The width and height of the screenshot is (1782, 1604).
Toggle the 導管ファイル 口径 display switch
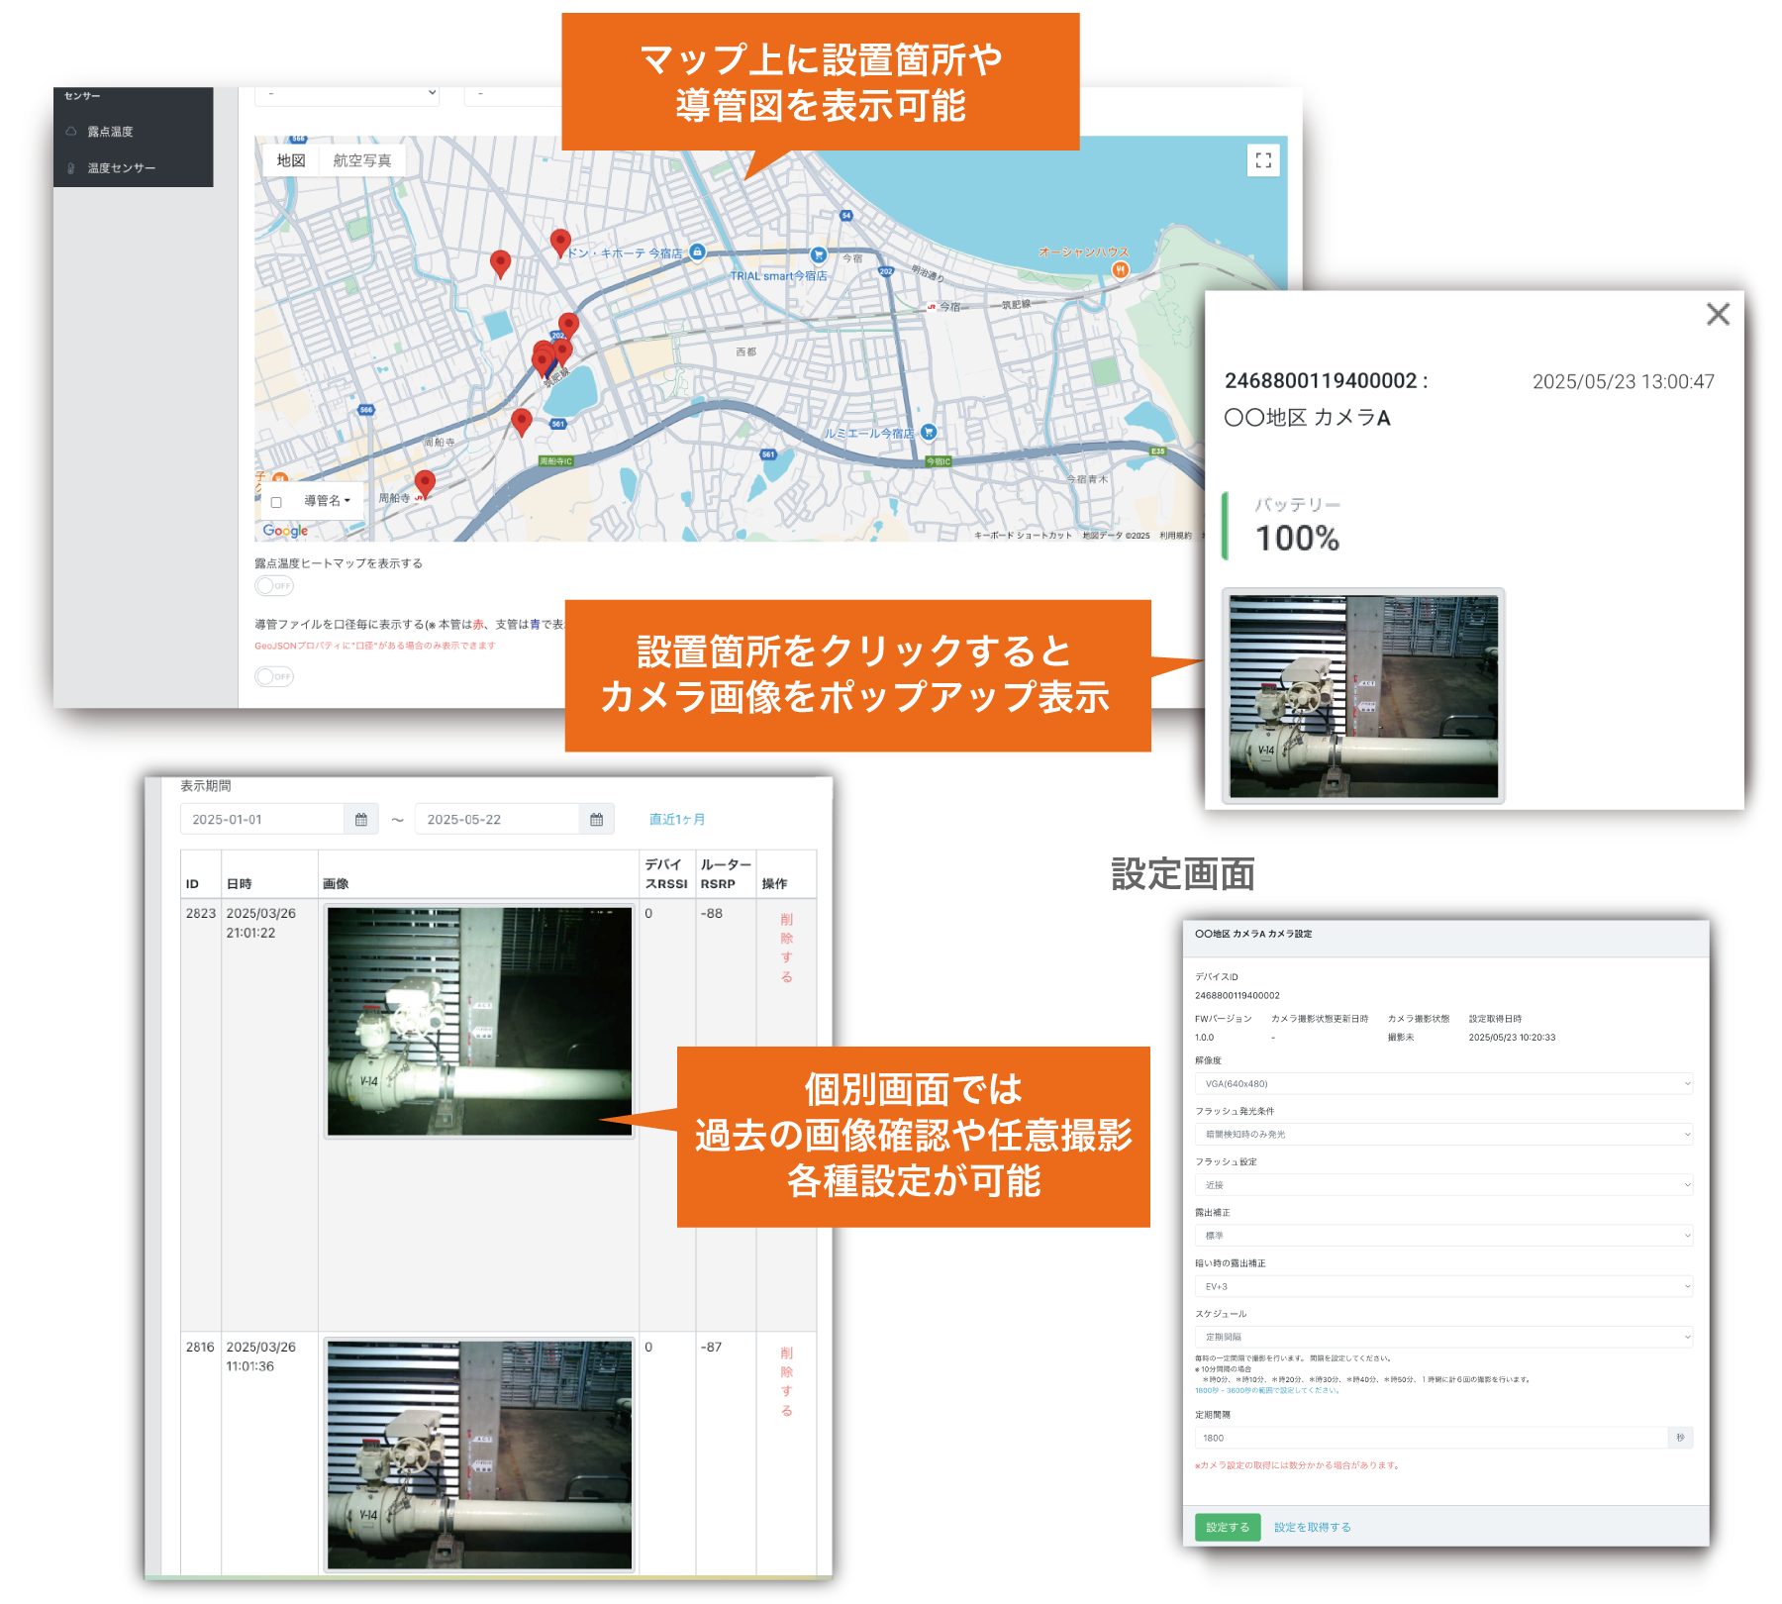tap(274, 677)
